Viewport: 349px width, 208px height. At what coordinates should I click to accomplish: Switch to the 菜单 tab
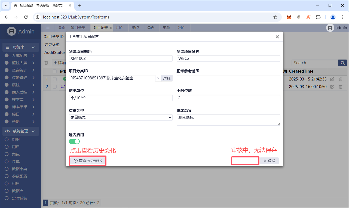[x=166, y=28]
